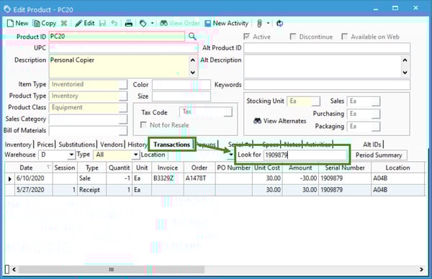Open the Bill of Materials dropdown
Screen dimensions: 432x279
[123, 131]
